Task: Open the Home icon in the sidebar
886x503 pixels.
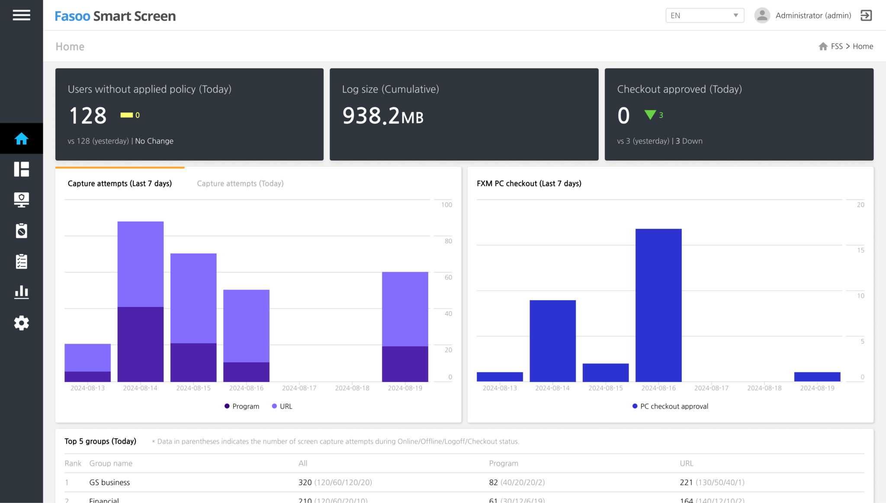Action: point(21,138)
